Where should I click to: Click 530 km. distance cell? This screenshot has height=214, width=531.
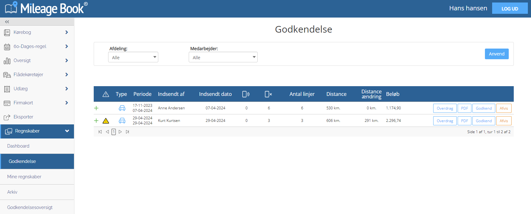pyautogui.click(x=333, y=108)
